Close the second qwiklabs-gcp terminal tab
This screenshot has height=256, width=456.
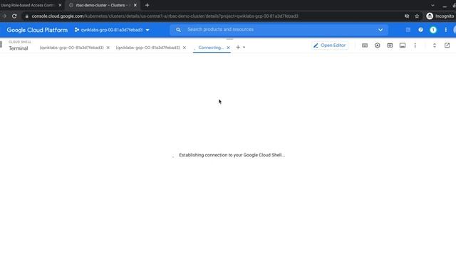tap(184, 48)
